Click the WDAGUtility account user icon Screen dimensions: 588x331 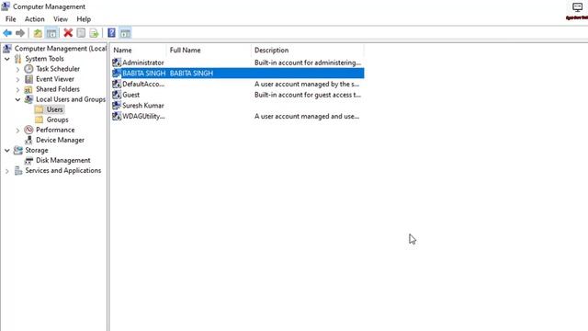click(117, 117)
